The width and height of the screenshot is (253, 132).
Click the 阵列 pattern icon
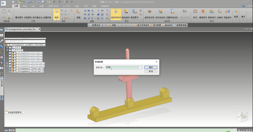(x=195, y=13)
